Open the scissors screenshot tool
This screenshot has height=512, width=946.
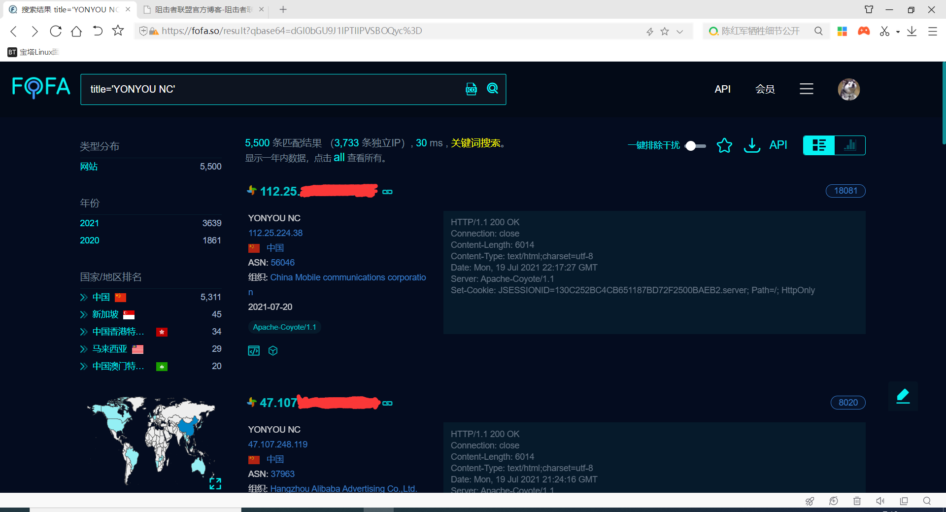[885, 31]
